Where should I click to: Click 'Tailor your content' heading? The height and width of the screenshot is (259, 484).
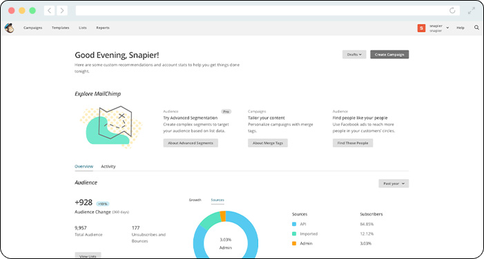click(x=267, y=118)
